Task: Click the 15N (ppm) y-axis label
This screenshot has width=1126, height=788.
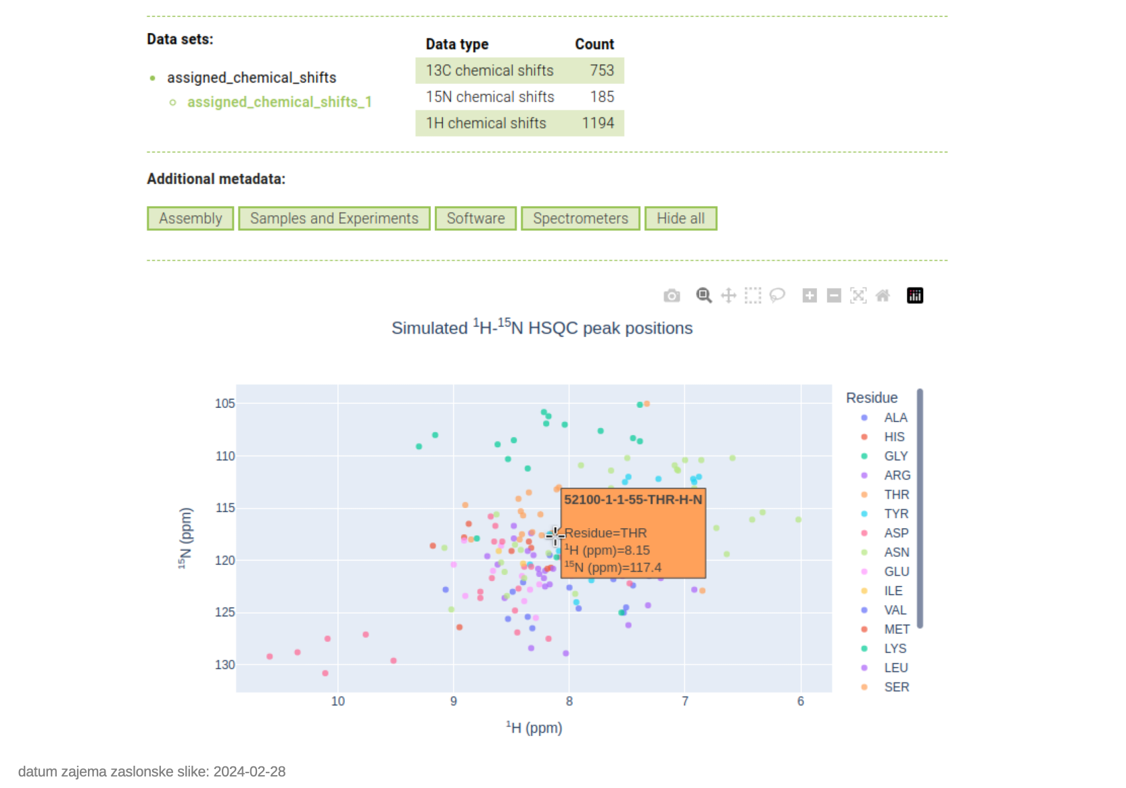Action: [x=185, y=538]
